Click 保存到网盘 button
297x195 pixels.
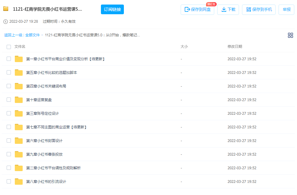click(197, 9)
